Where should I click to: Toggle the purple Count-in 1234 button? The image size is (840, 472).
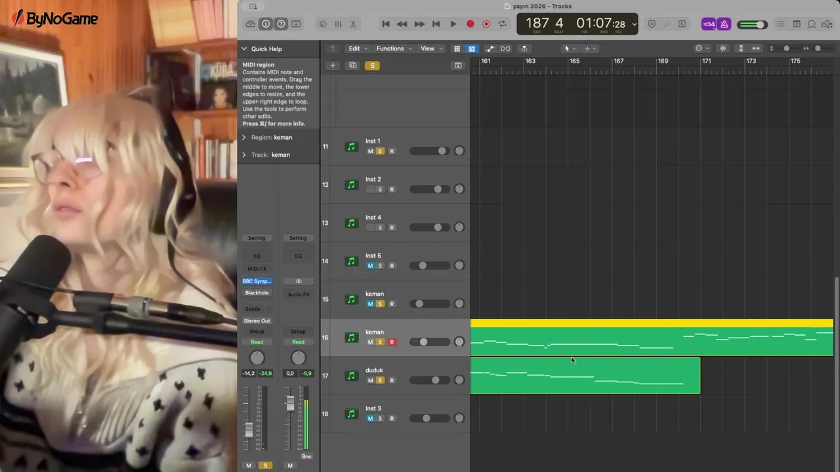pos(709,24)
